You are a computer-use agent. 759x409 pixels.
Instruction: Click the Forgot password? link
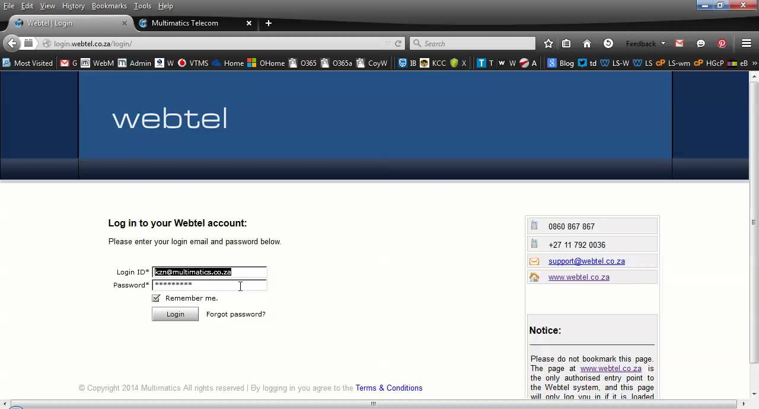(x=236, y=314)
